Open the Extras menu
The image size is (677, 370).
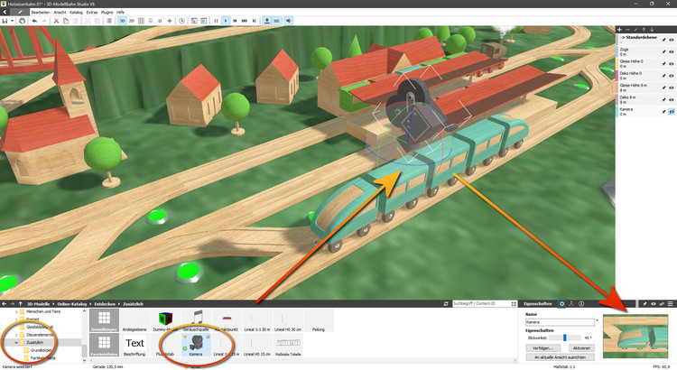(92, 13)
